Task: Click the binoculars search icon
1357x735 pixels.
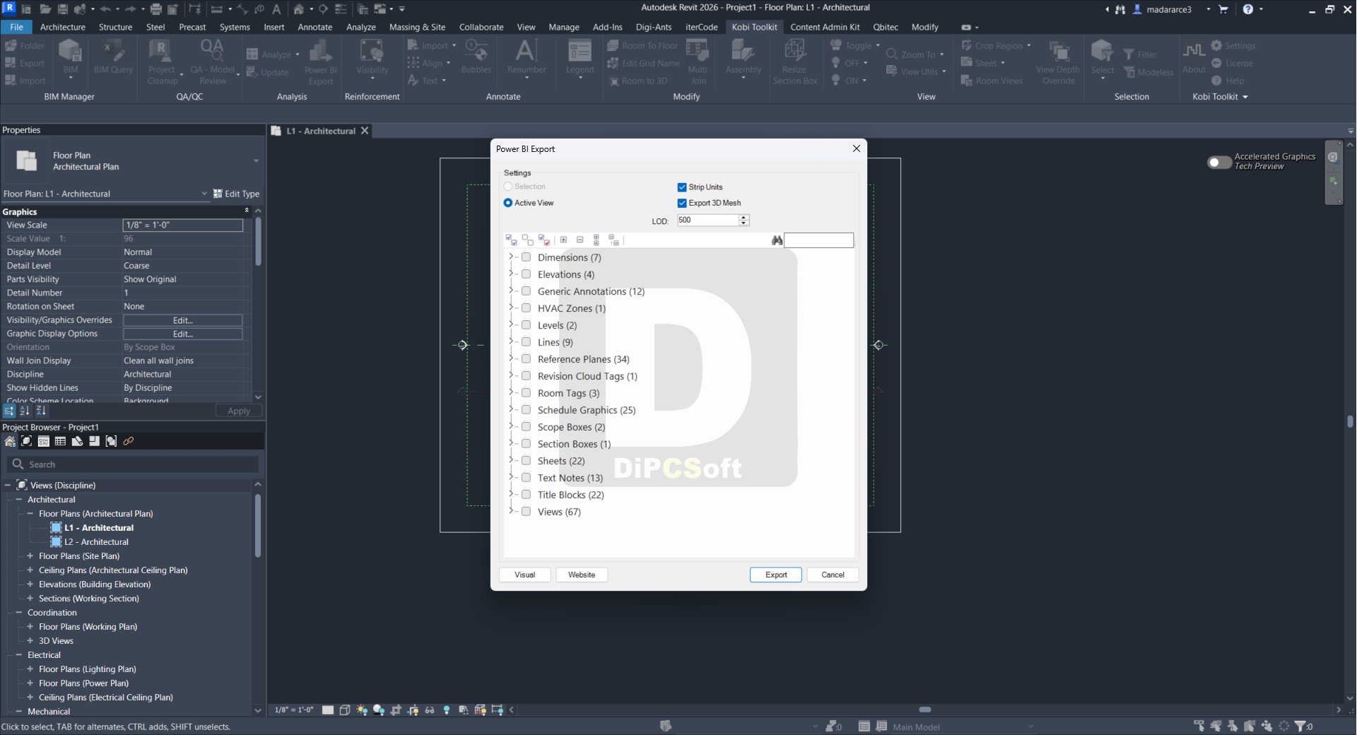Action: coord(777,240)
